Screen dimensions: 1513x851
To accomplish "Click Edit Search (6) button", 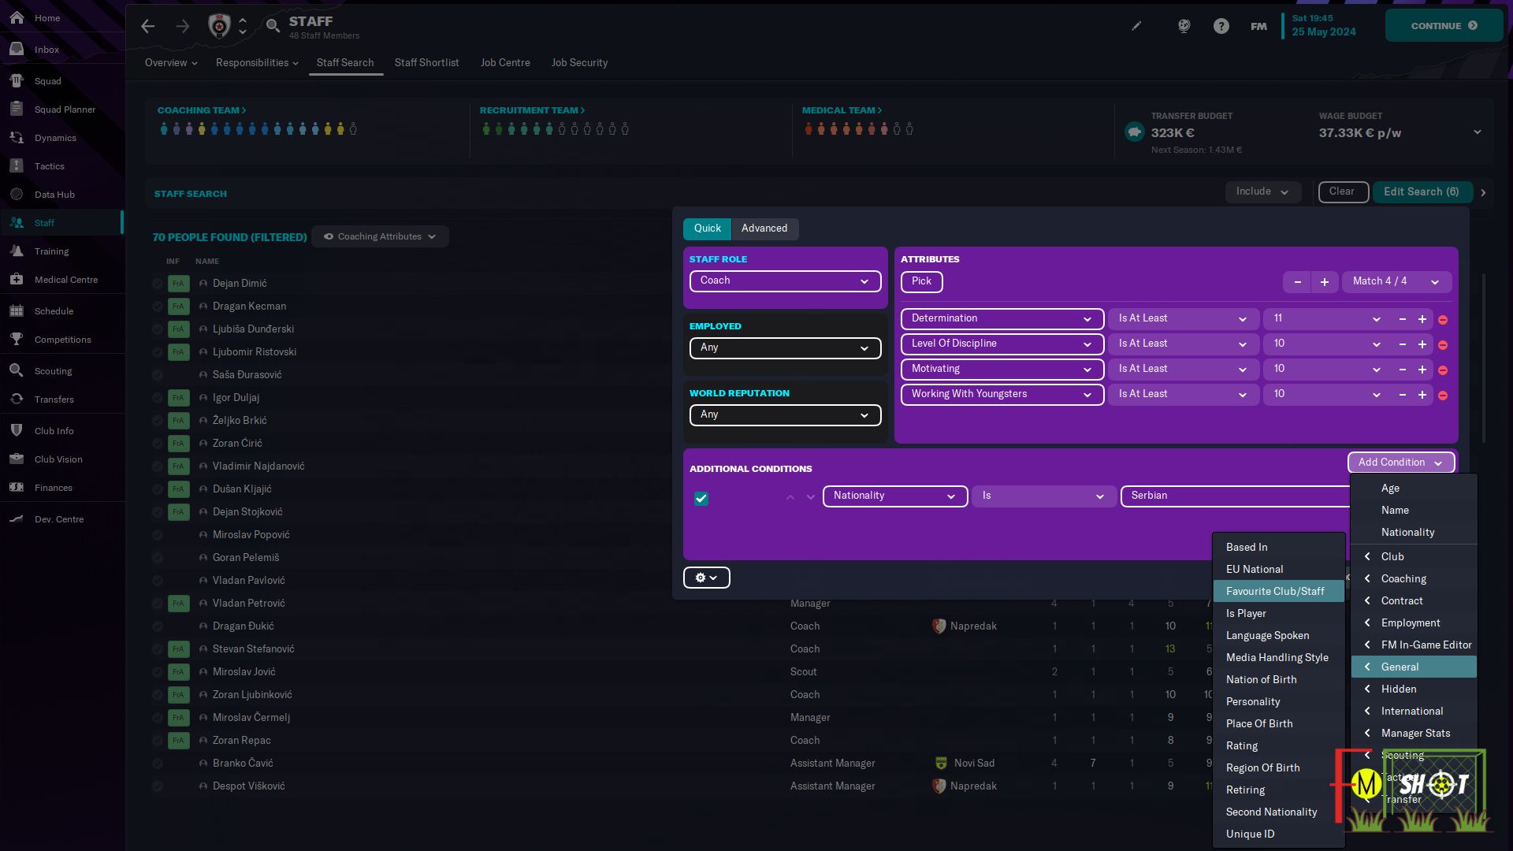I will [x=1422, y=191].
